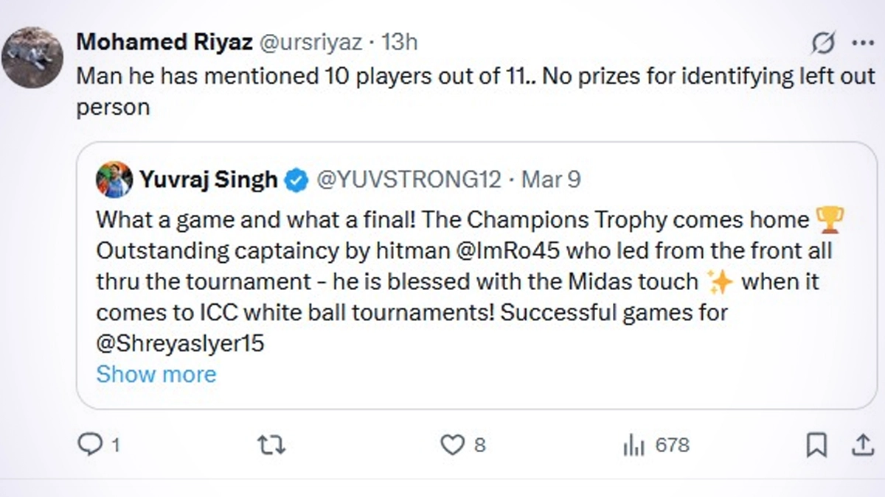
Task: Open the tweet via the 13h timestamp
Action: coord(399,42)
